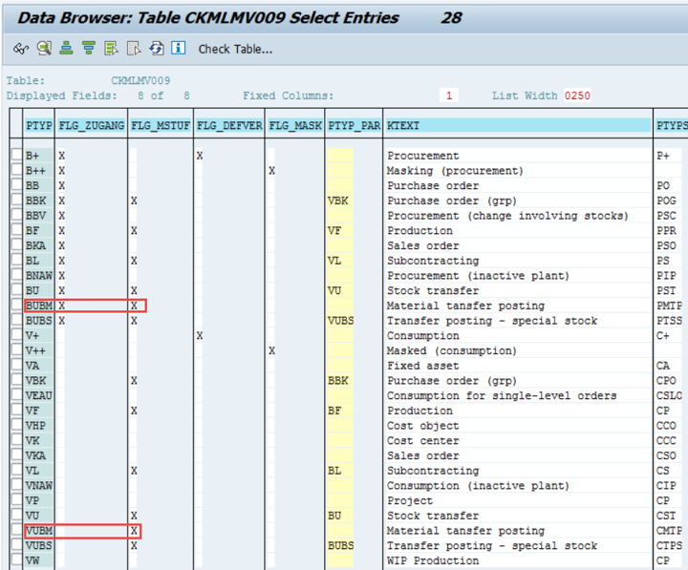Click the List Width 0250 field

click(x=577, y=95)
